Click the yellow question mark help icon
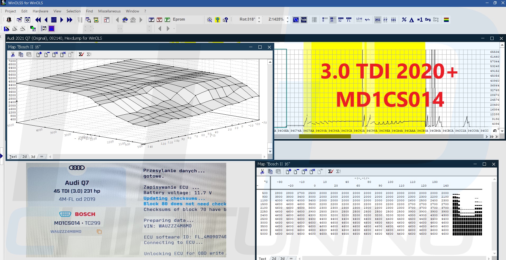The width and height of the screenshot is (506, 260). 217,20
